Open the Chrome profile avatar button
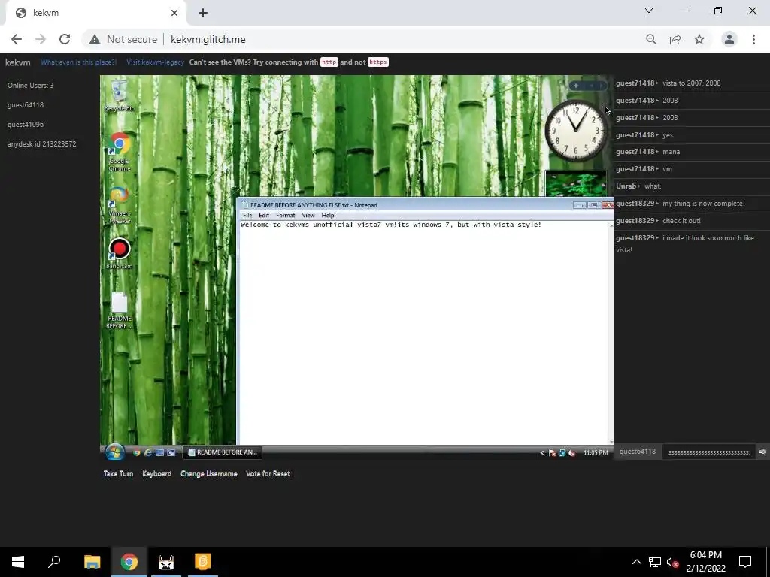 point(729,39)
